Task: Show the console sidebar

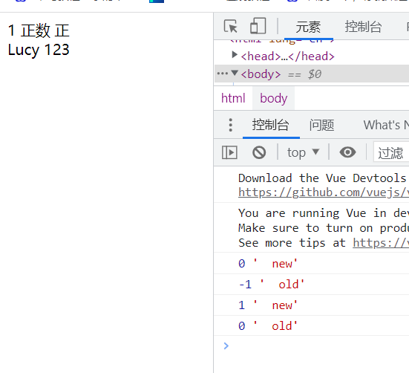Action: tap(229, 152)
